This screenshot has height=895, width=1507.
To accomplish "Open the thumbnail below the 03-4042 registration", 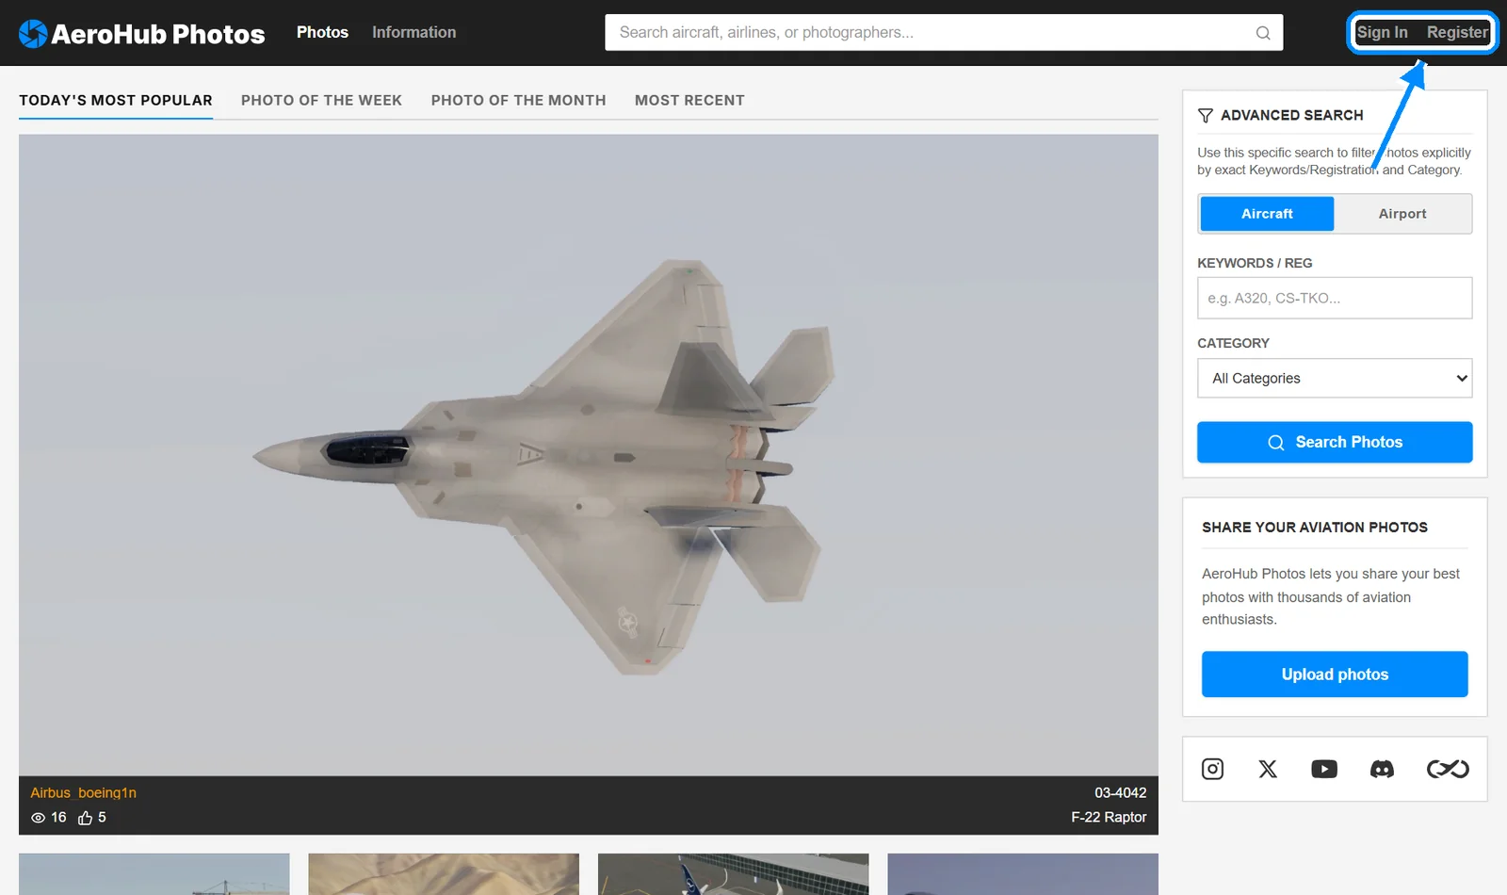I will 1023,874.
